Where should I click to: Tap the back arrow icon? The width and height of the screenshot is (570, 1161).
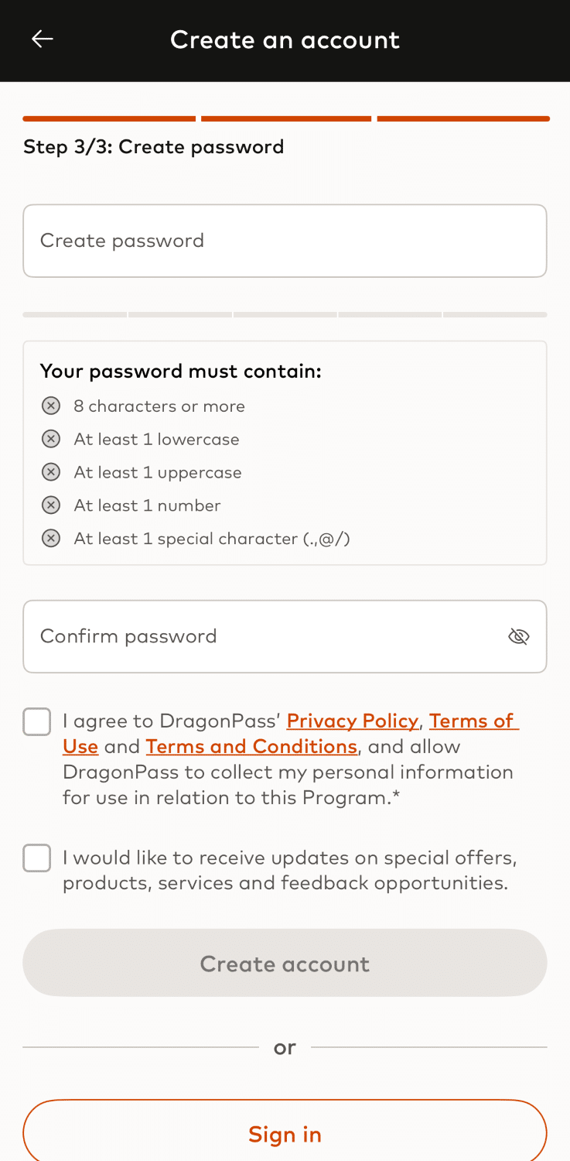tap(42, 39)
